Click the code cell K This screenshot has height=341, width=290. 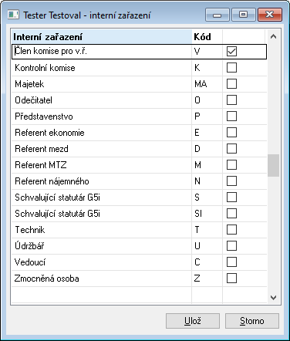pyautogui.click(x=207, y=68)
